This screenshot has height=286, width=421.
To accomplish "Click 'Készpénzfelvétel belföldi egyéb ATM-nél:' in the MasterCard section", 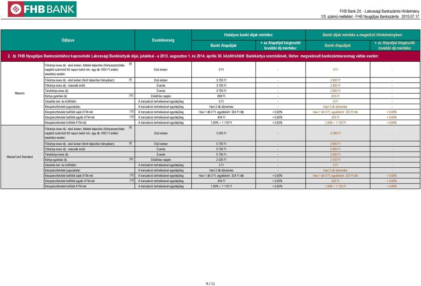I will (x=70, y=181).
